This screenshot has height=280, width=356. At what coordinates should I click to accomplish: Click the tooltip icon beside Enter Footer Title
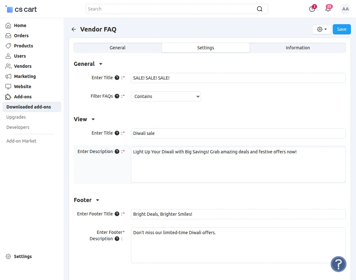click(117, 213)
